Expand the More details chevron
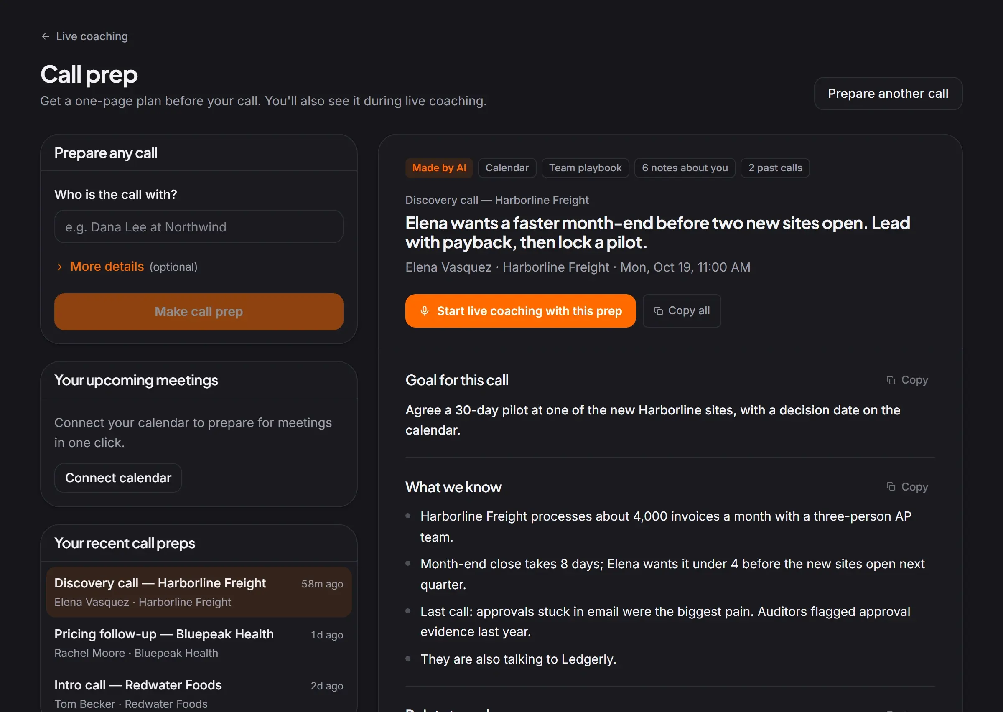The height and width of the screenshot is (712, 1003). click(60, 267)
